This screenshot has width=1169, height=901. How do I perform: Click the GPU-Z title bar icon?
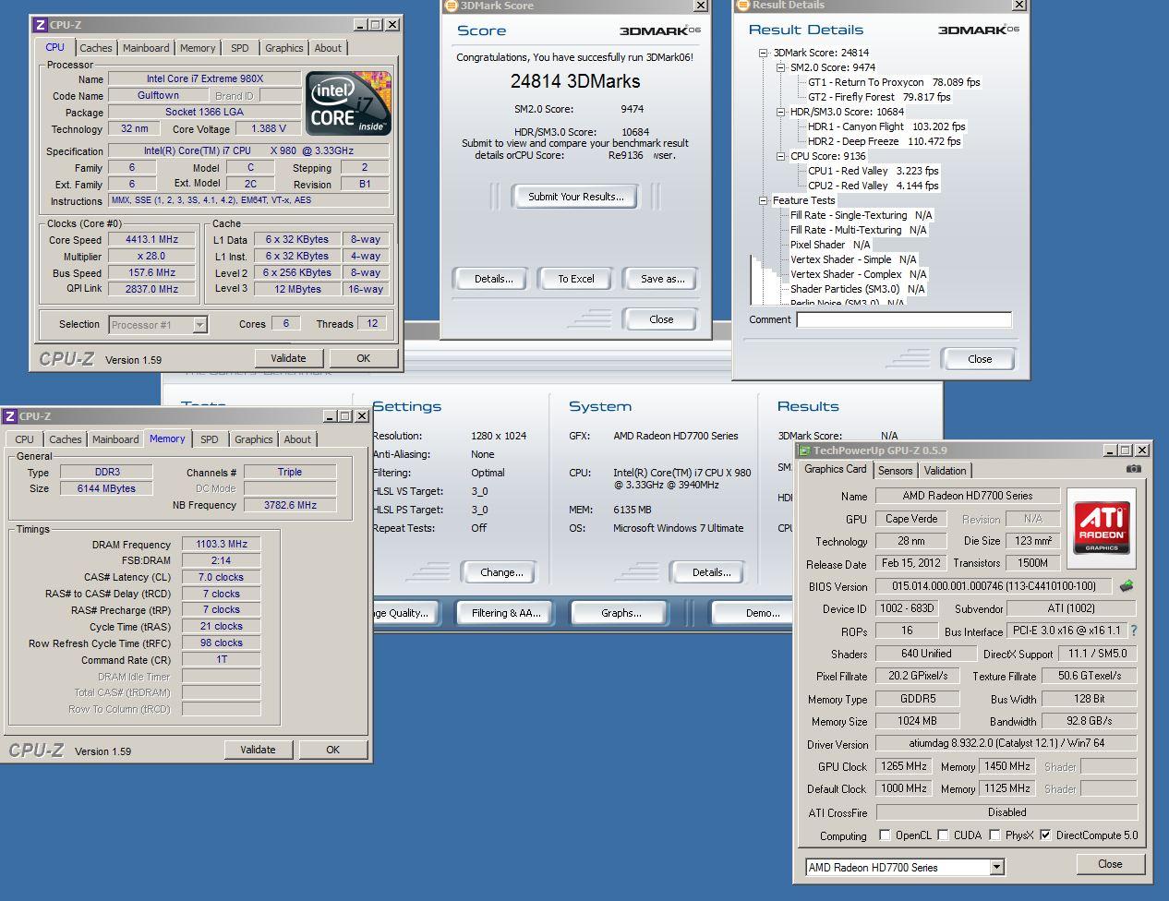point(804,450)
